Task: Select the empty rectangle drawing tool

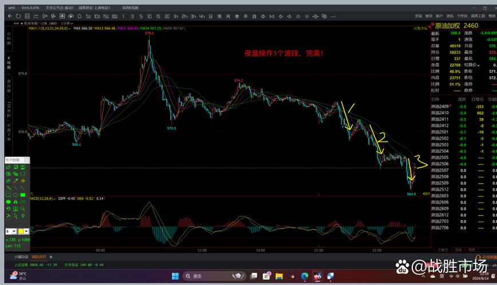Action: [9, 195]
